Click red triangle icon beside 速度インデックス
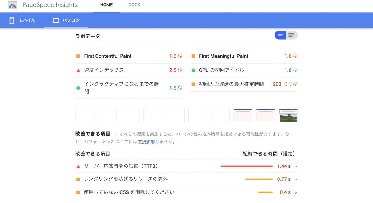Screen dimensions: 373x203 (x=78, y=70)
